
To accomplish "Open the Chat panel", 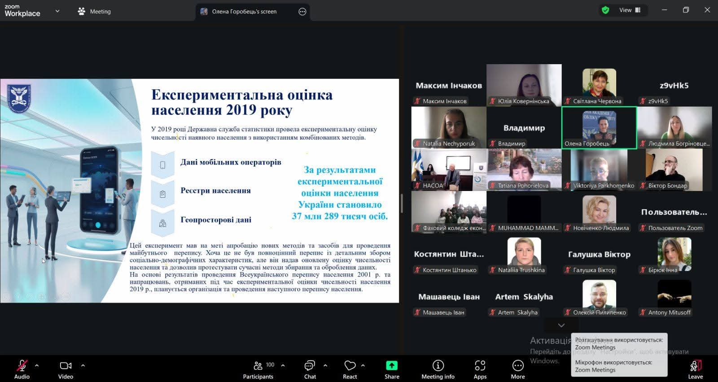I will [x=310, y=369].
